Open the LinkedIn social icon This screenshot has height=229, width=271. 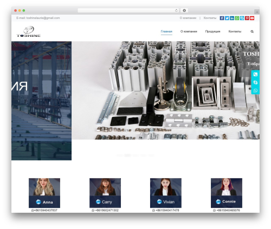(x=232, y=18)
